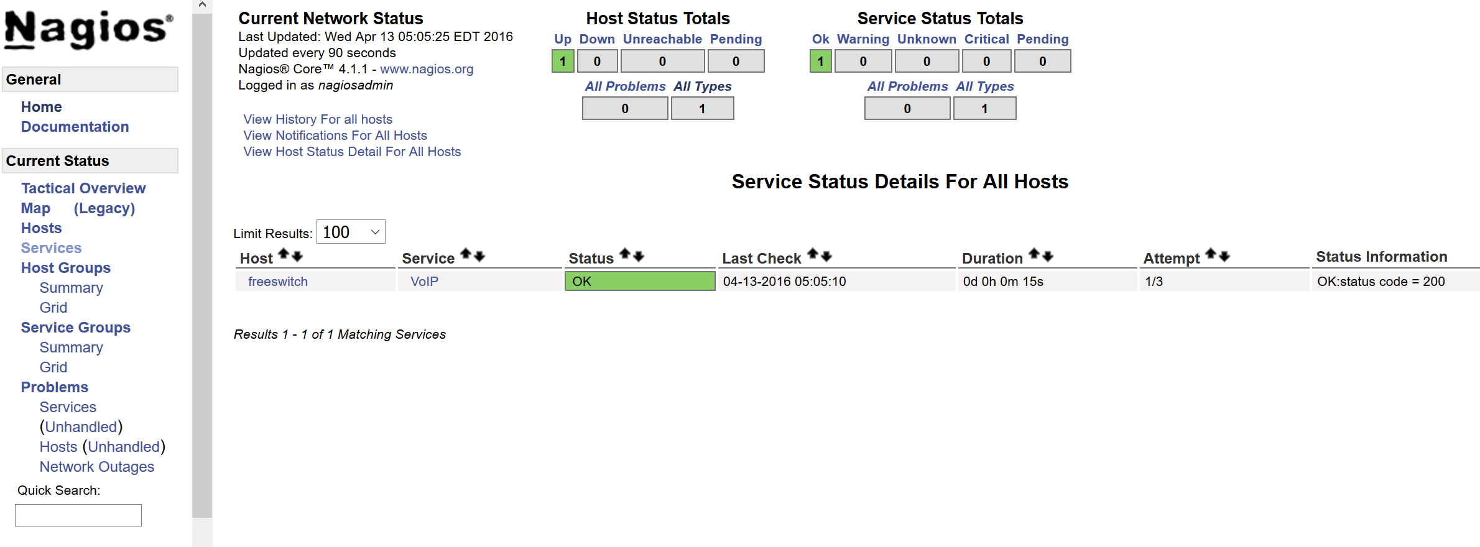Sort Service column ascending arrow
This screenshot has height=547, width=1480.
click(465, 254)
